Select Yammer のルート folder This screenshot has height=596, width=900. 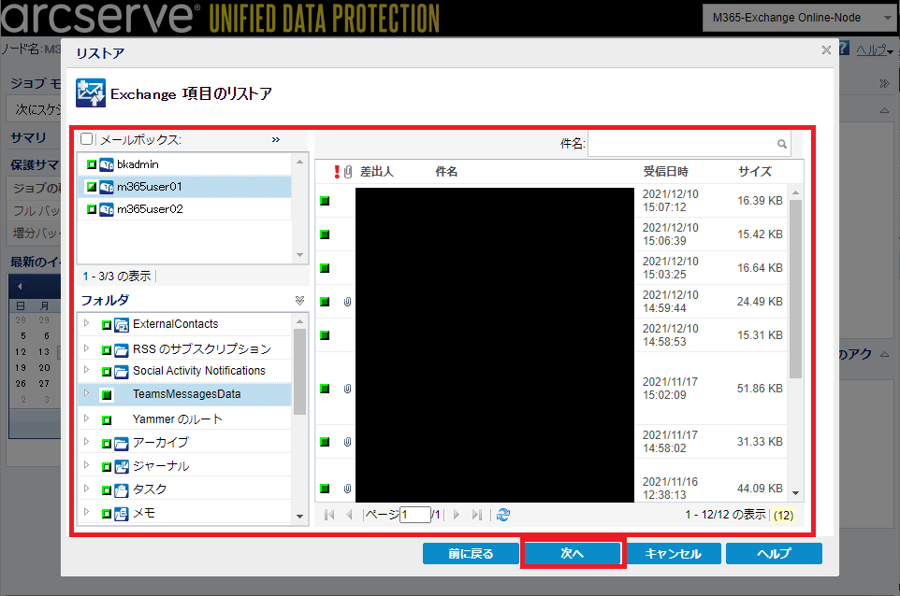(178, 419)
